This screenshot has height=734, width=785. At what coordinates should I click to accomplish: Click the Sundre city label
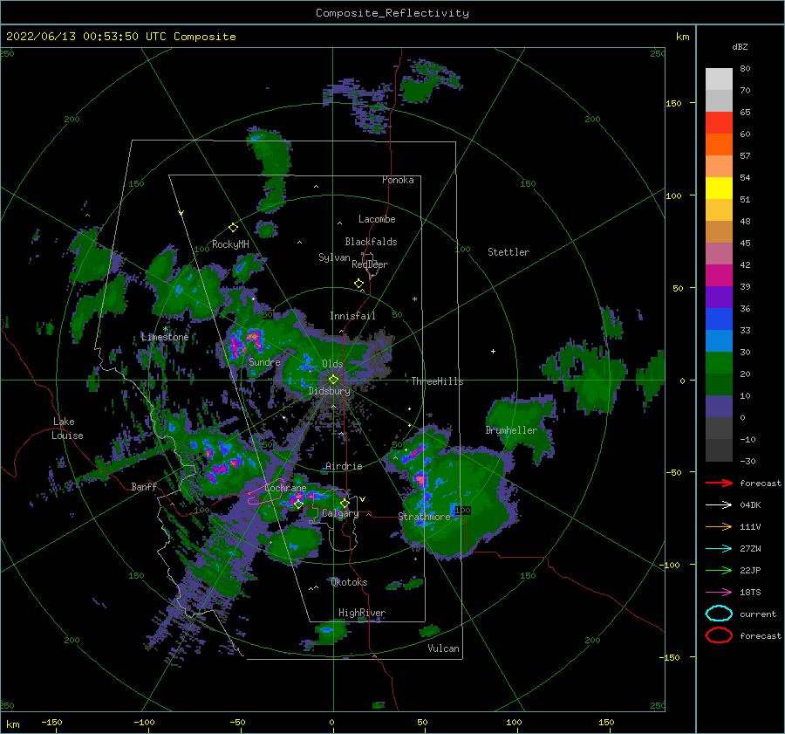[264, 361]
